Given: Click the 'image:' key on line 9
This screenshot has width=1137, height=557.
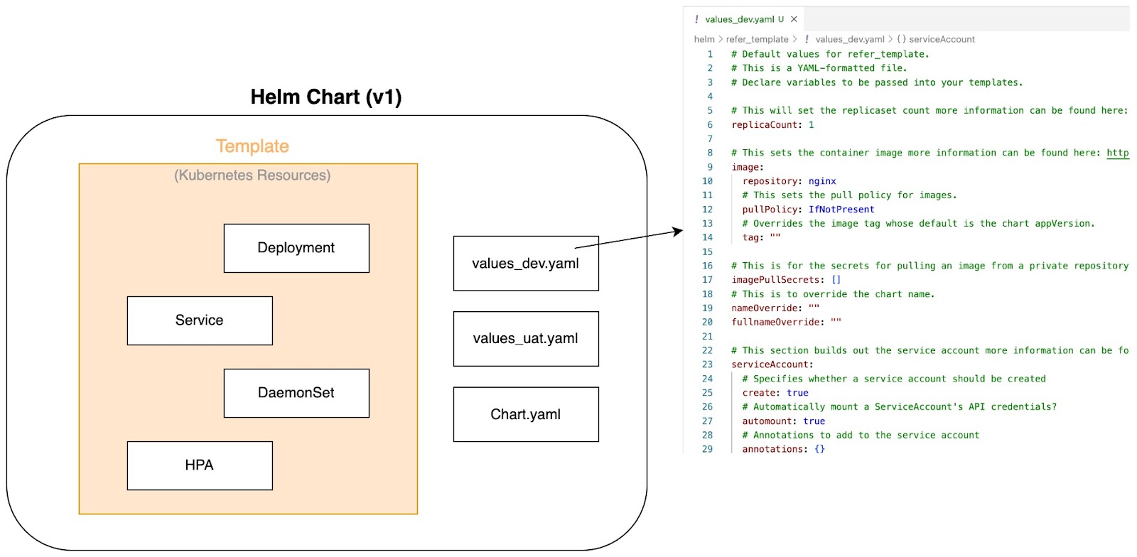Looking at the screenshot, I should (x=748, y=167).
